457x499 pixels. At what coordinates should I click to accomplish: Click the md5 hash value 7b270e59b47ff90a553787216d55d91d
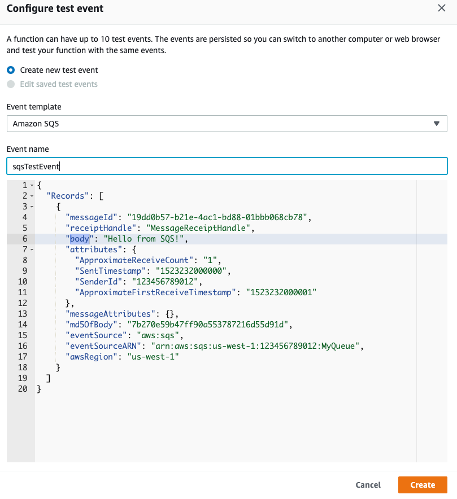coord(208,325)
